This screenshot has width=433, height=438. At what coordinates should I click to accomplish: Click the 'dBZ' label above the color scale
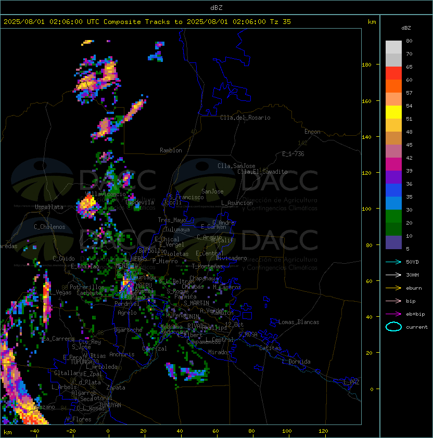click(406, 28)
